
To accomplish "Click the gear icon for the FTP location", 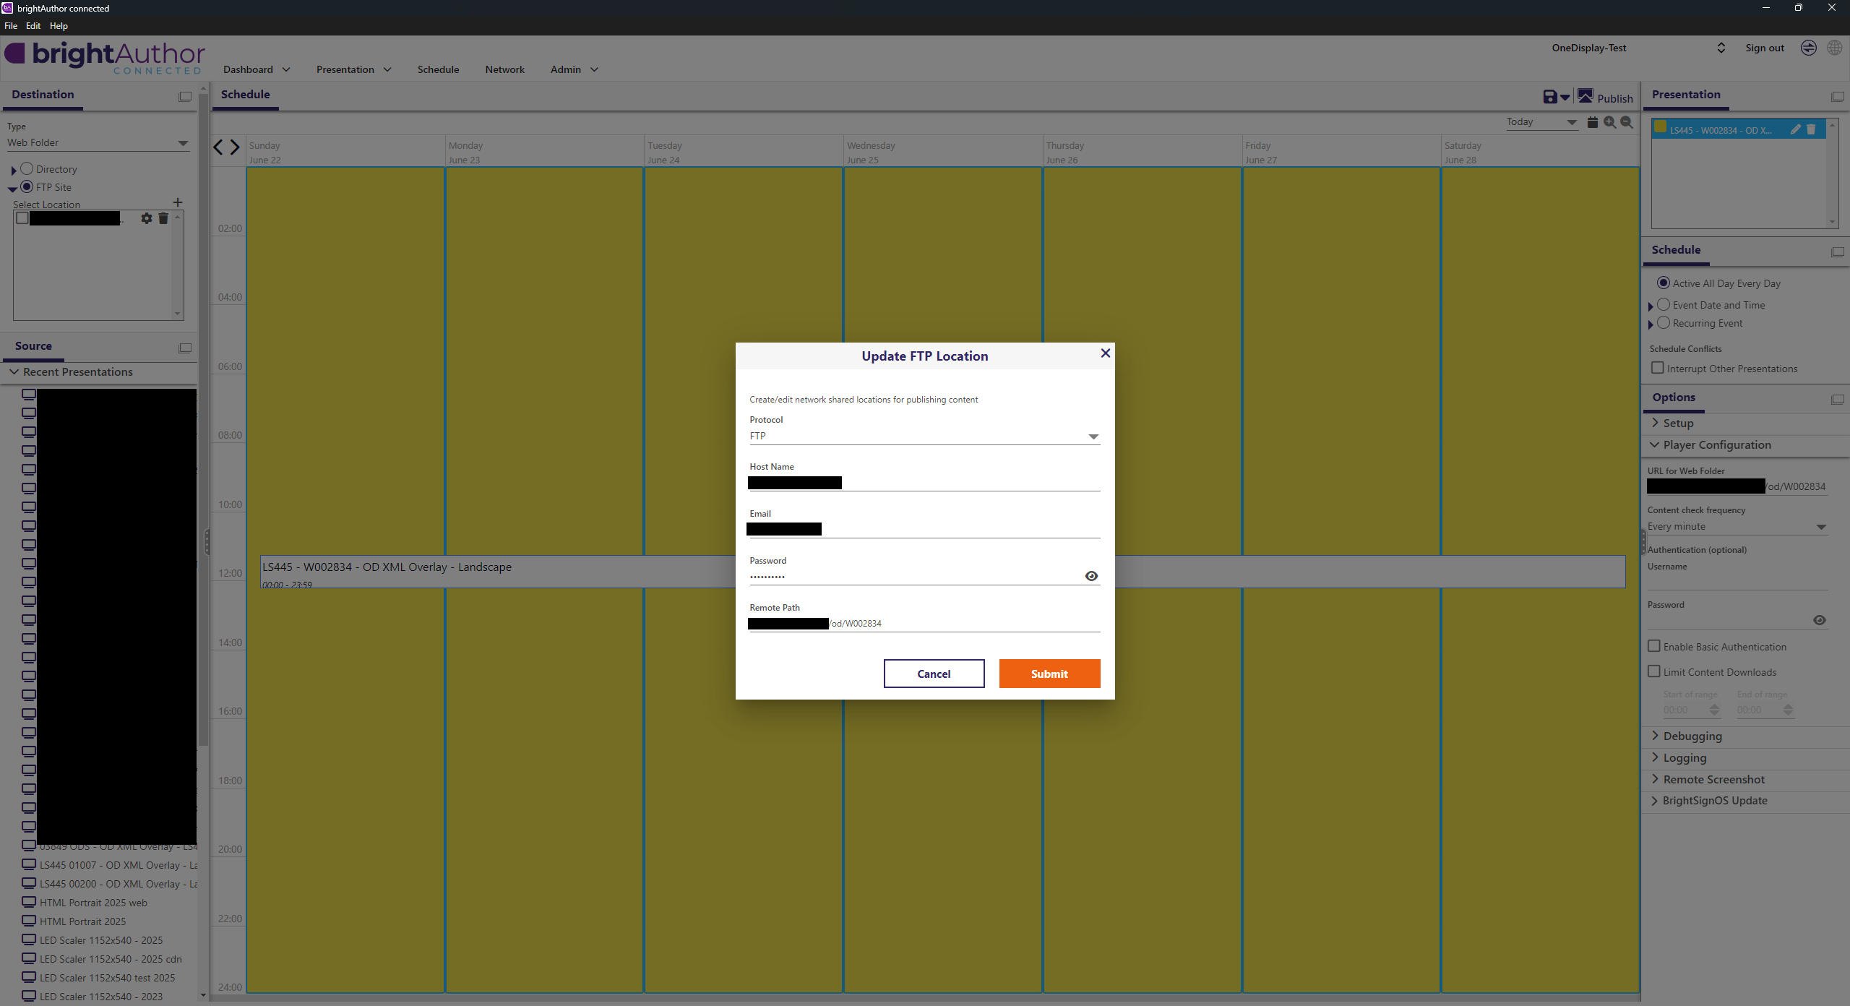I will click(x=147, y=218).
